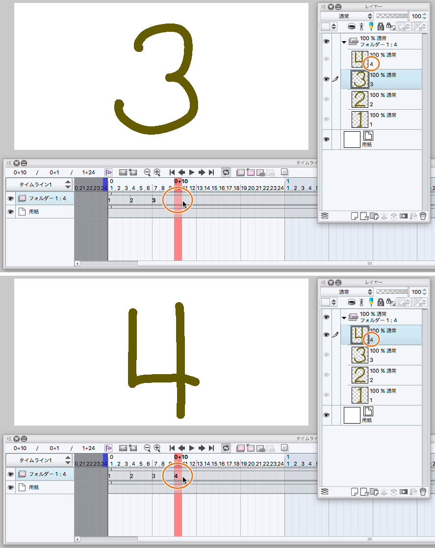
Task: Jump to first frame in lower timeline
Action: click(172, 448)
